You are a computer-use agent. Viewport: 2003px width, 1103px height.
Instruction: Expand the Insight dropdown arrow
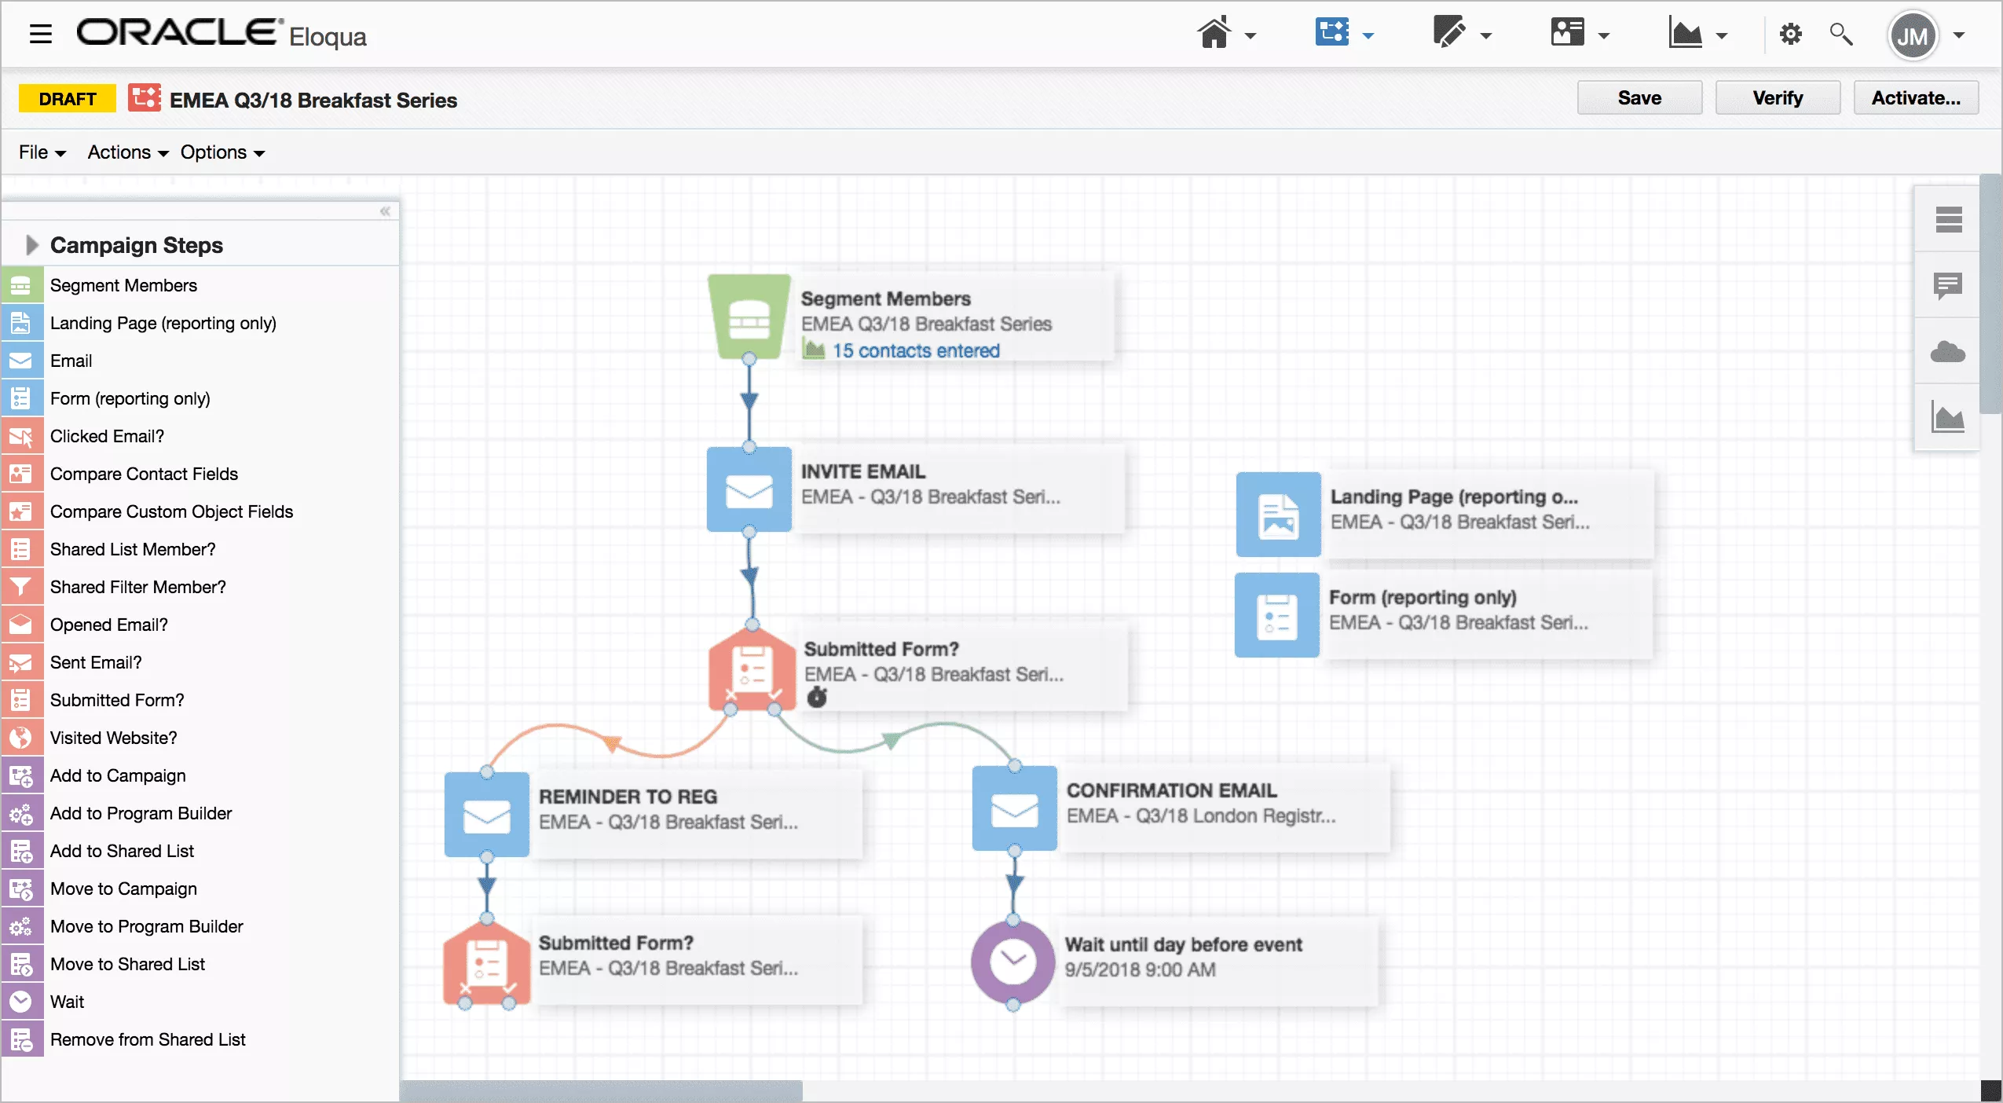(1722, 35)
